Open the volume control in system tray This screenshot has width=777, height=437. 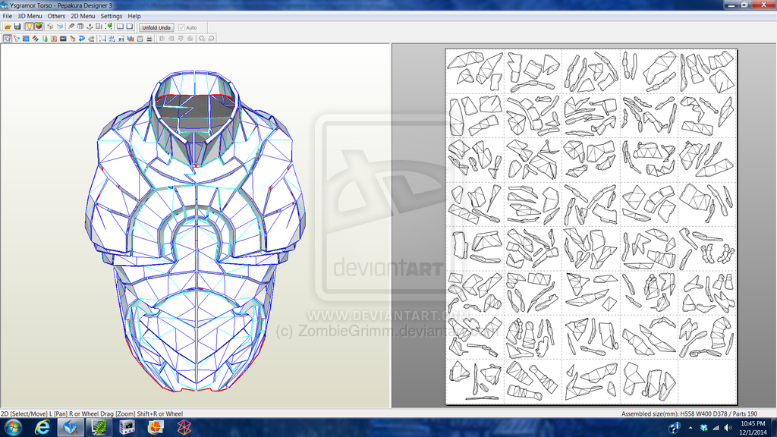coord(728,428)
